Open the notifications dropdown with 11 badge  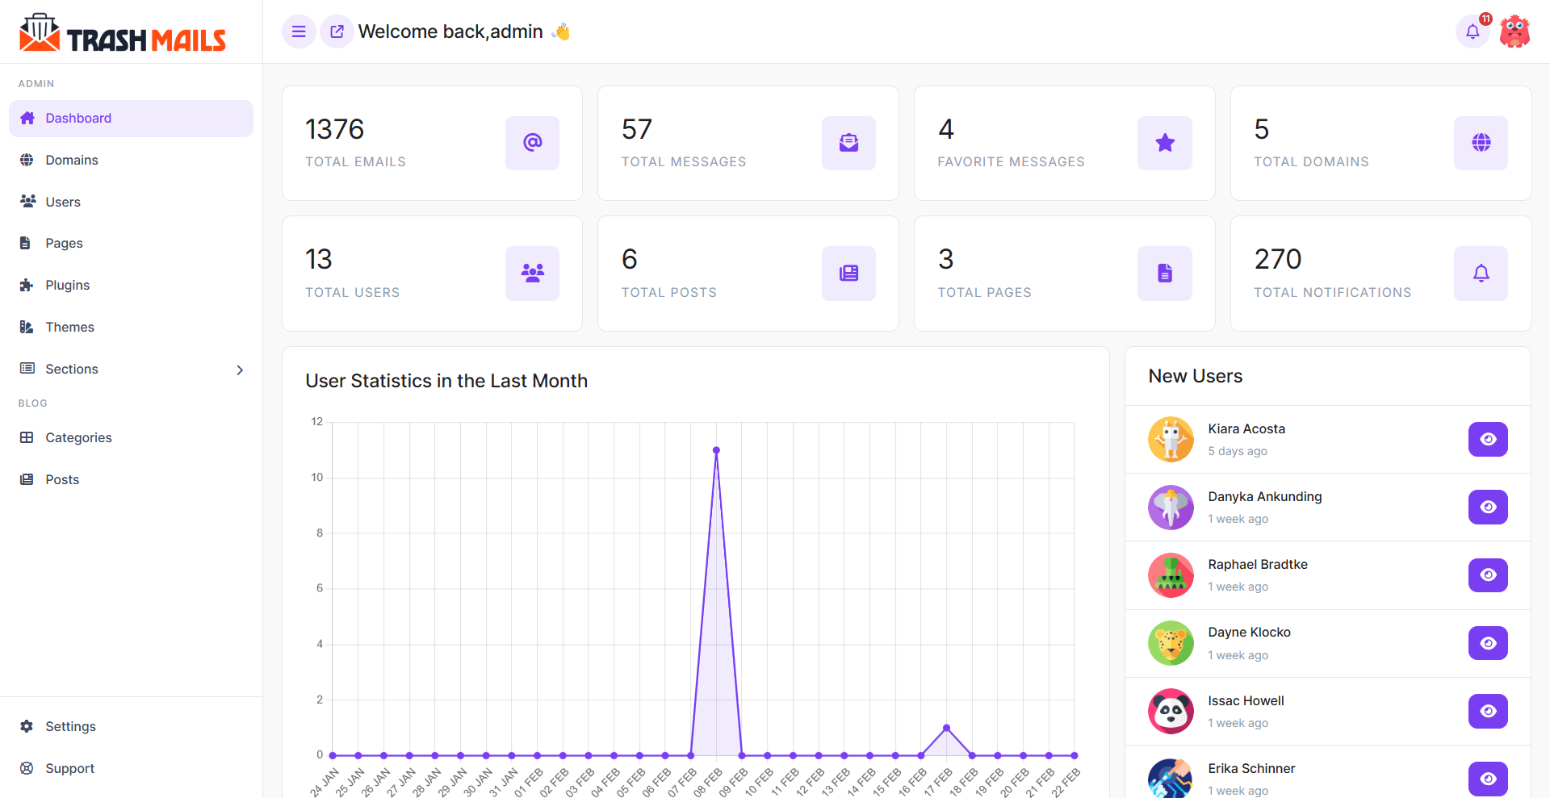tap(1472, 31)
